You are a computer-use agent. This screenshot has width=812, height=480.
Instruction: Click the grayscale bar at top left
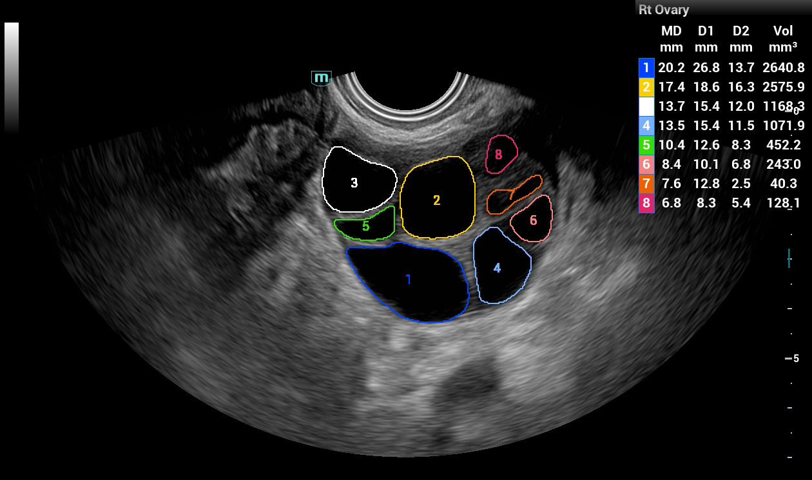tap(12, 77)
